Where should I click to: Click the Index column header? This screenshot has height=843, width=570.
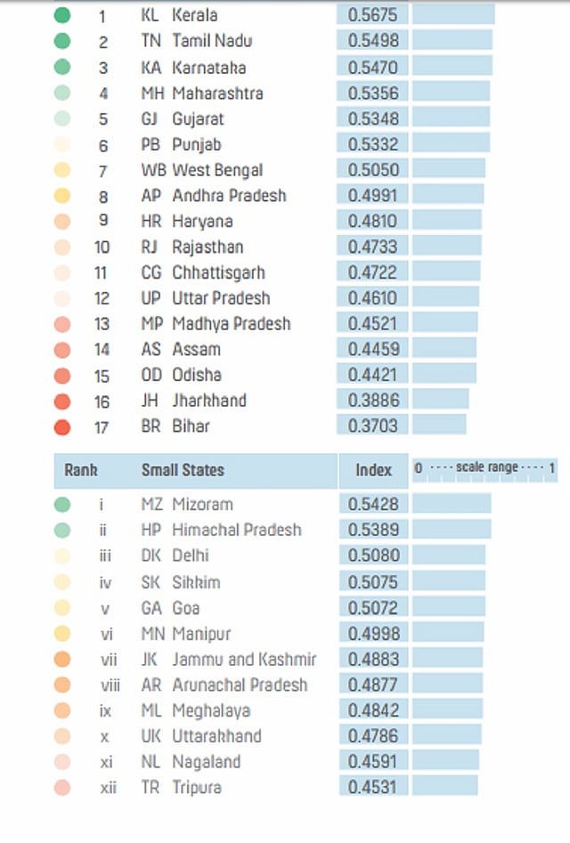tap(373, 470)
